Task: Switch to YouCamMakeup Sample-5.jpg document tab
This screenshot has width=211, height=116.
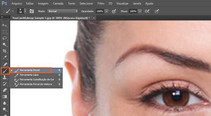Action: 51,18
